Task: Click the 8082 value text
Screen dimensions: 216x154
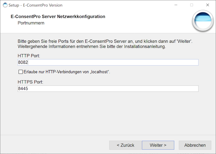Action: coord(23,63)
